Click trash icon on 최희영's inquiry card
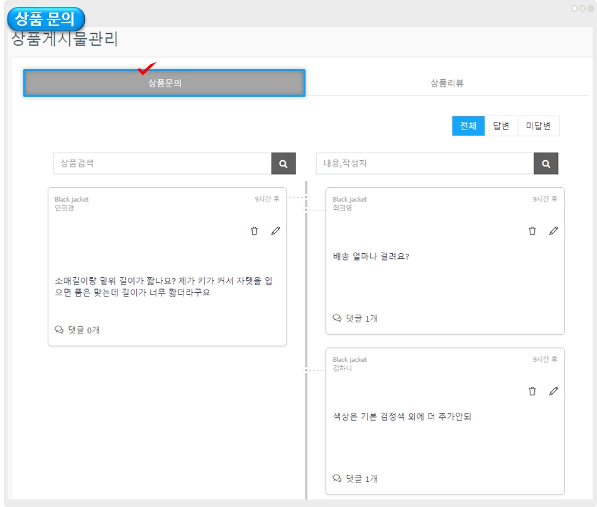 coord(532,231)
